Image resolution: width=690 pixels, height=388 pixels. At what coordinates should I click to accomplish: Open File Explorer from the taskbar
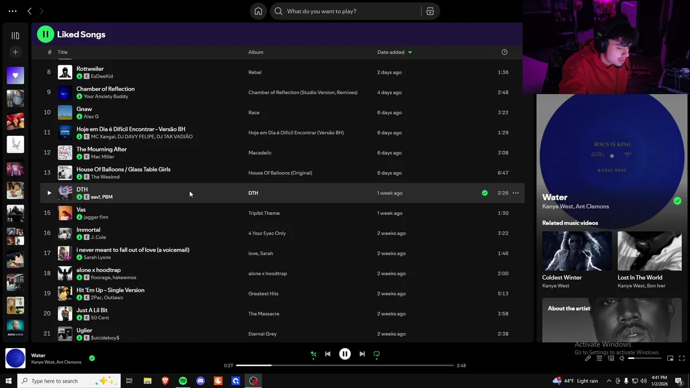coord(147,381)
